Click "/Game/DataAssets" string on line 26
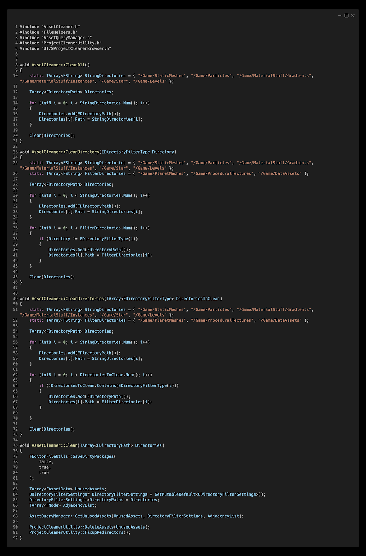 click(280, 174)
